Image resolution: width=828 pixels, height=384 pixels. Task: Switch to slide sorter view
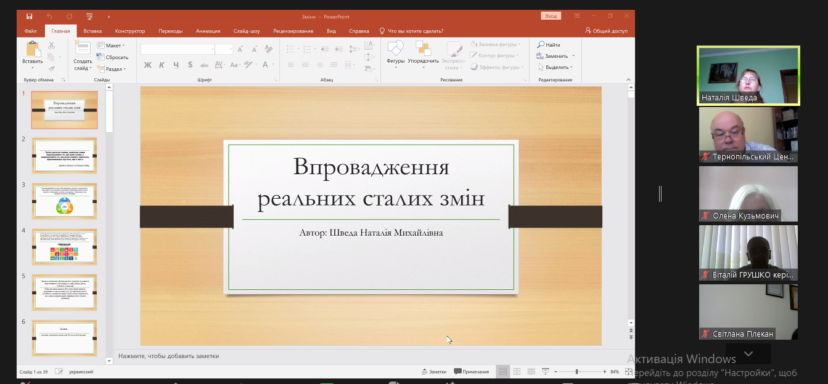pyautogui.click(x=517, y=372)
